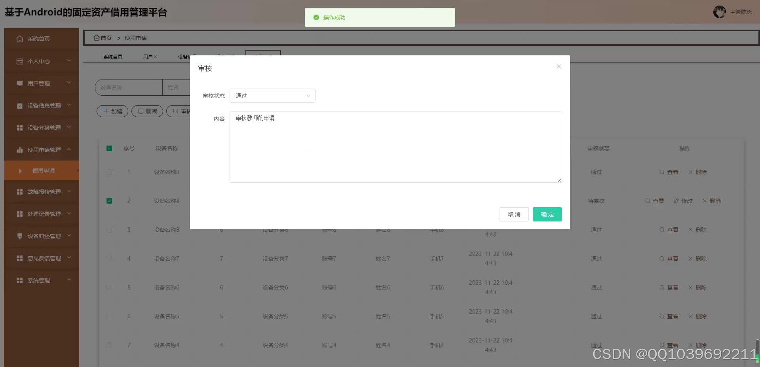Expand the 故障报修管理 chevron
This screenshot has width=760, height=367.
(x=69, y=191)
